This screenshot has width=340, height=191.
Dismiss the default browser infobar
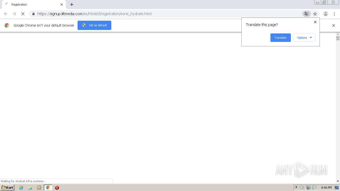334,25
